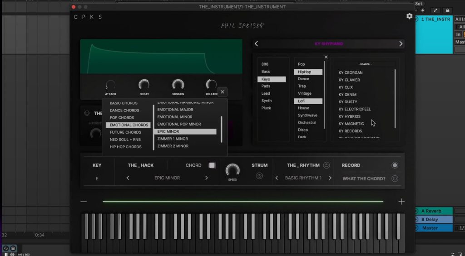Open KY SHYPIANO preset name dropdown

click(329, 44)
